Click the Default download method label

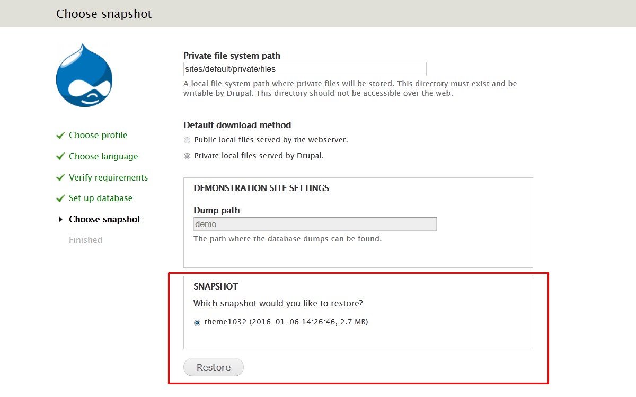[x=237, y=125]
